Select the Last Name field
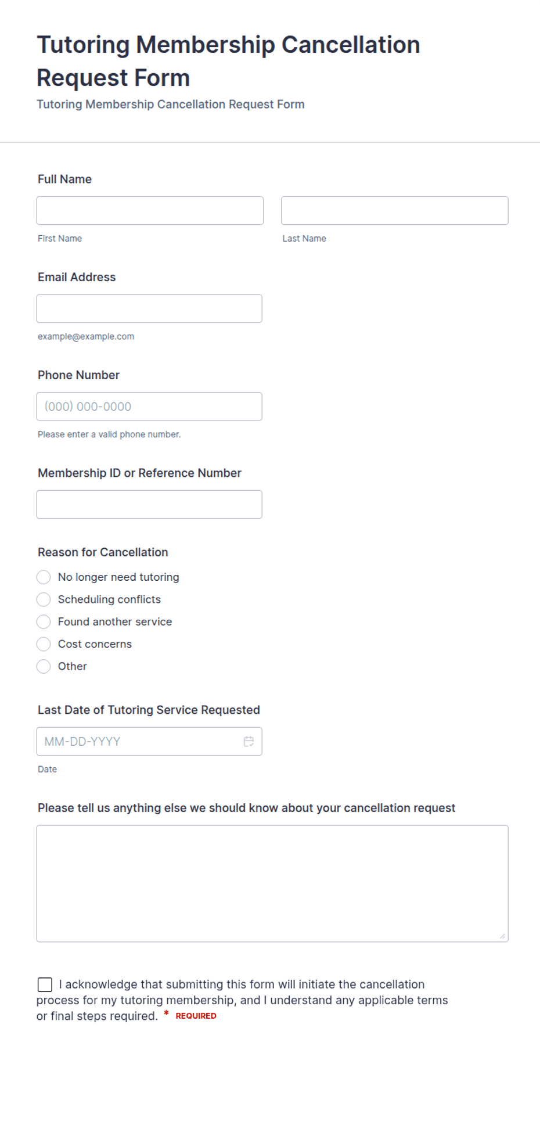Image resolution: width=540 pixels, height=1143 pixels. pos(395,210)
